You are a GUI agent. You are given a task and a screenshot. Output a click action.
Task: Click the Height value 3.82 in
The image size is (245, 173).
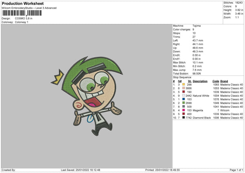tap(239, 10)
